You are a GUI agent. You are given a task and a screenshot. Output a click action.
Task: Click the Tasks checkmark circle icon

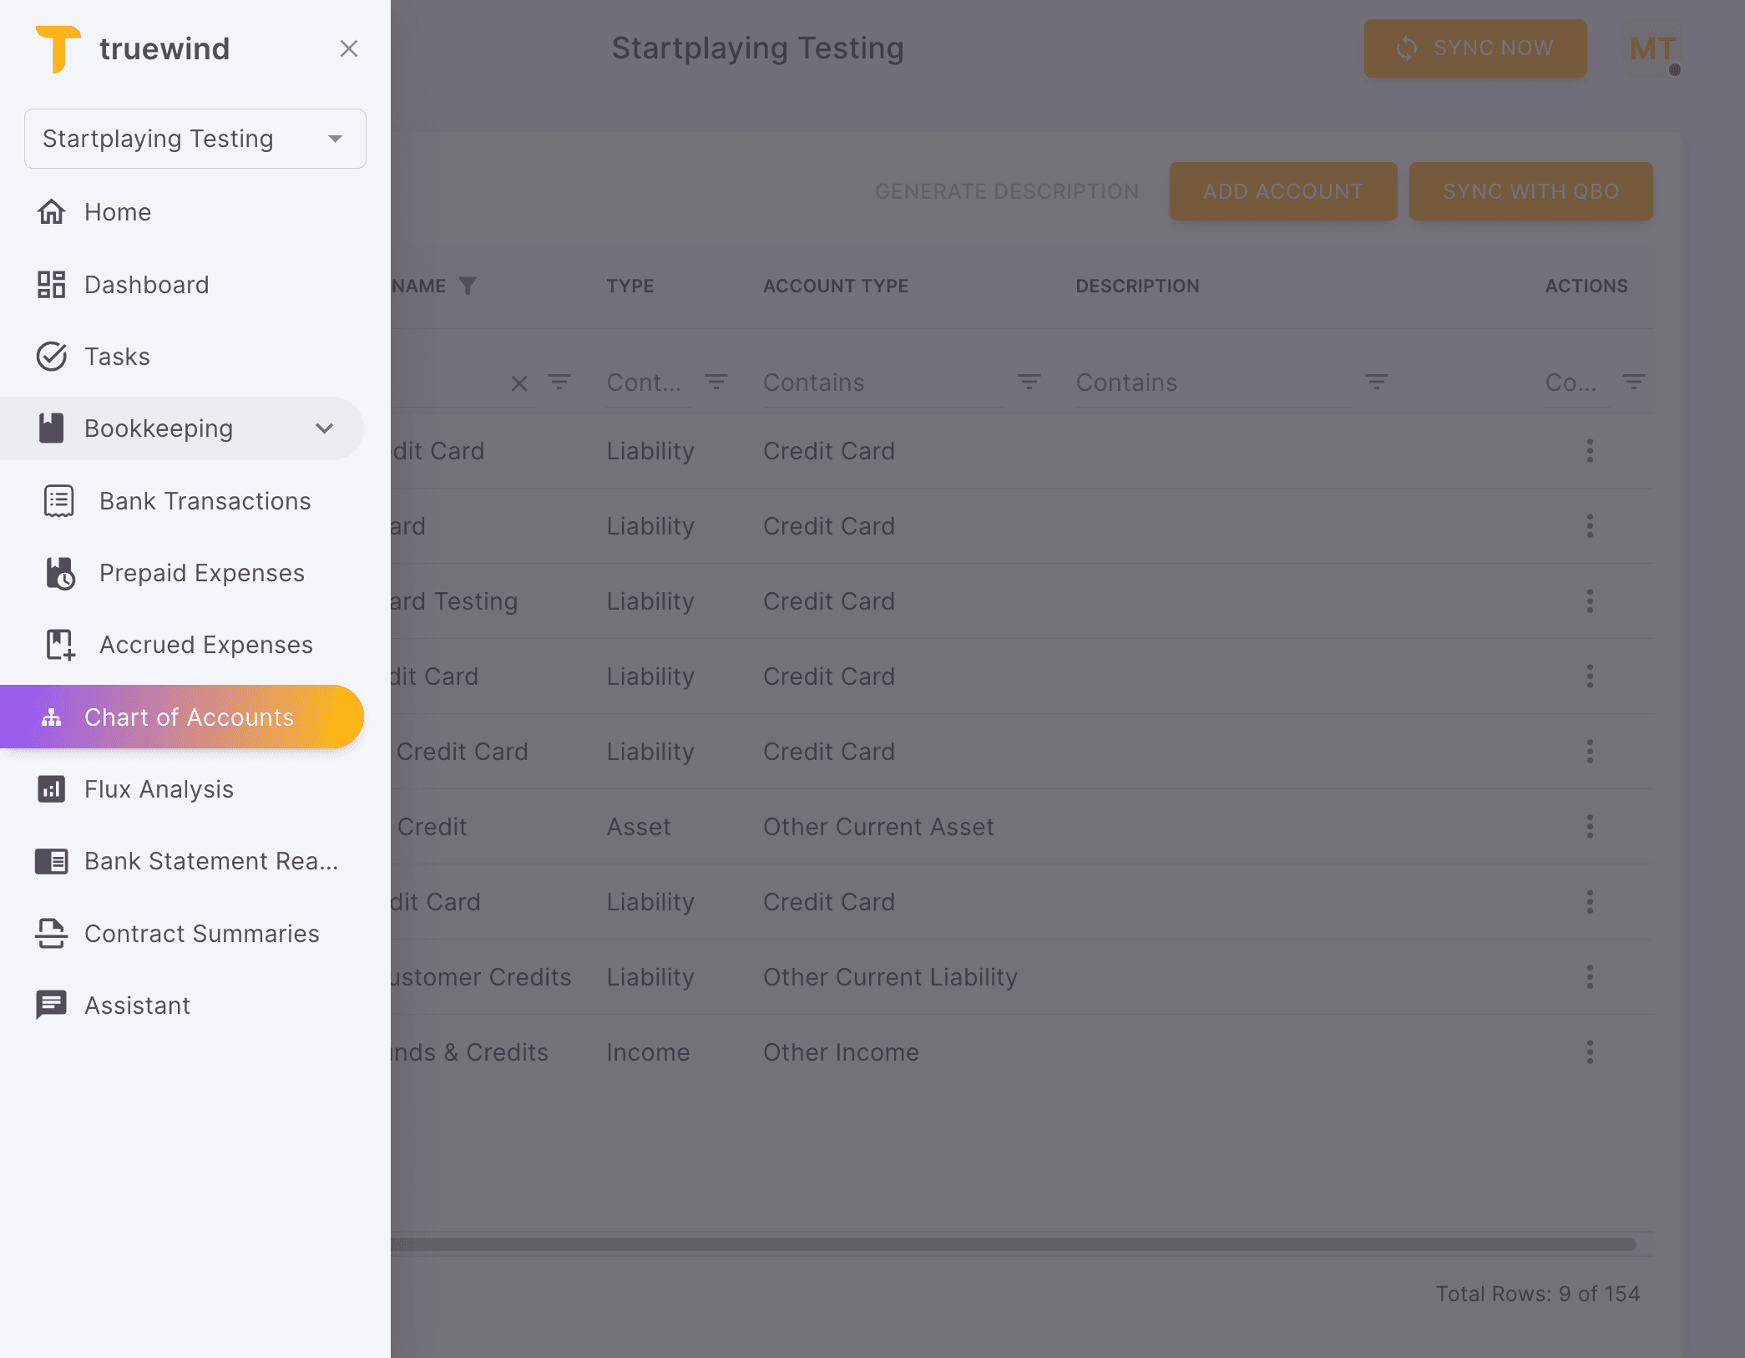pos(51,357)
